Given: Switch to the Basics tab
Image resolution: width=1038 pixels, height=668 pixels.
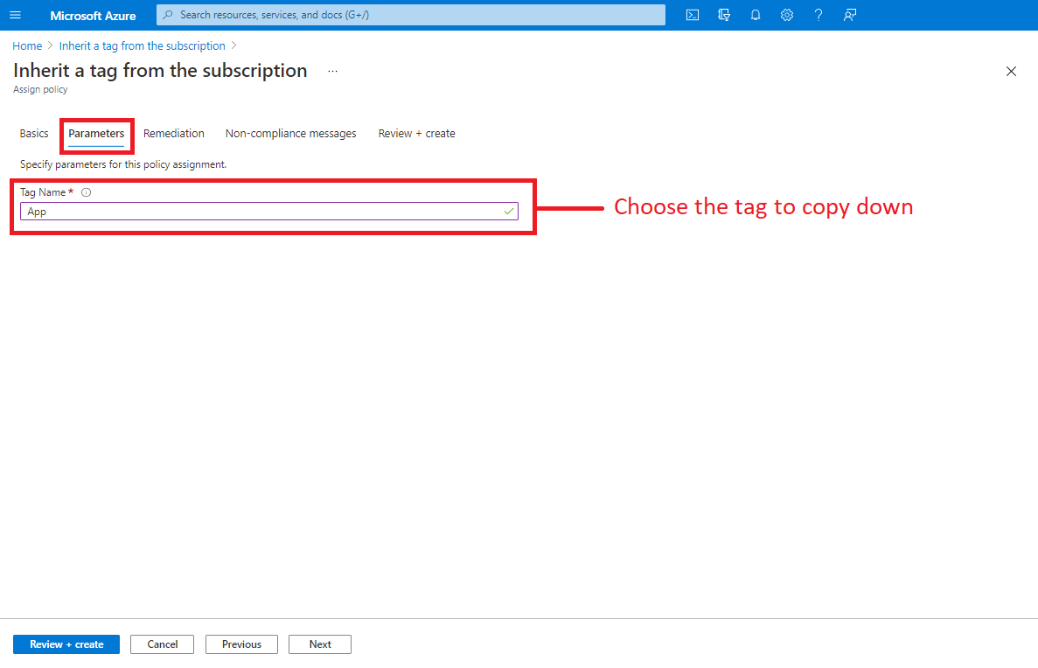Looking at the screenshot, I should (x=34, y=134).
